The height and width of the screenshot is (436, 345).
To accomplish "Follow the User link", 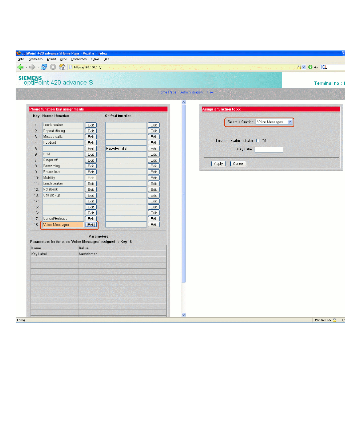I will (x=210, y=92).
